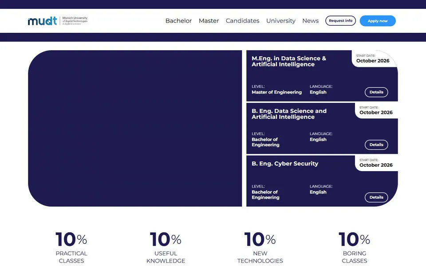426x266 pixels.
Task: Click English language on Cyber Security card
Action: pos(318,192)
